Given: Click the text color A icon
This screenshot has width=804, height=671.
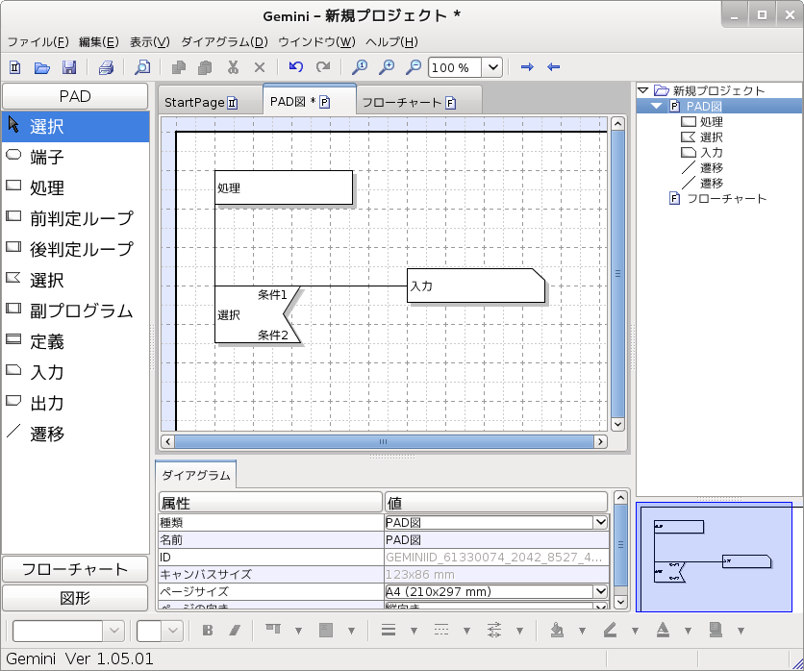Looking at the screenshot, I should [x=663, y=630].
